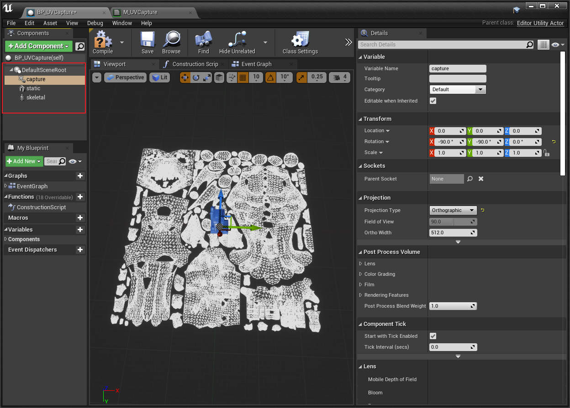Switch to the Event Graph tab
The width and height of the screenshot is (570, 408).
pos(256,64)
